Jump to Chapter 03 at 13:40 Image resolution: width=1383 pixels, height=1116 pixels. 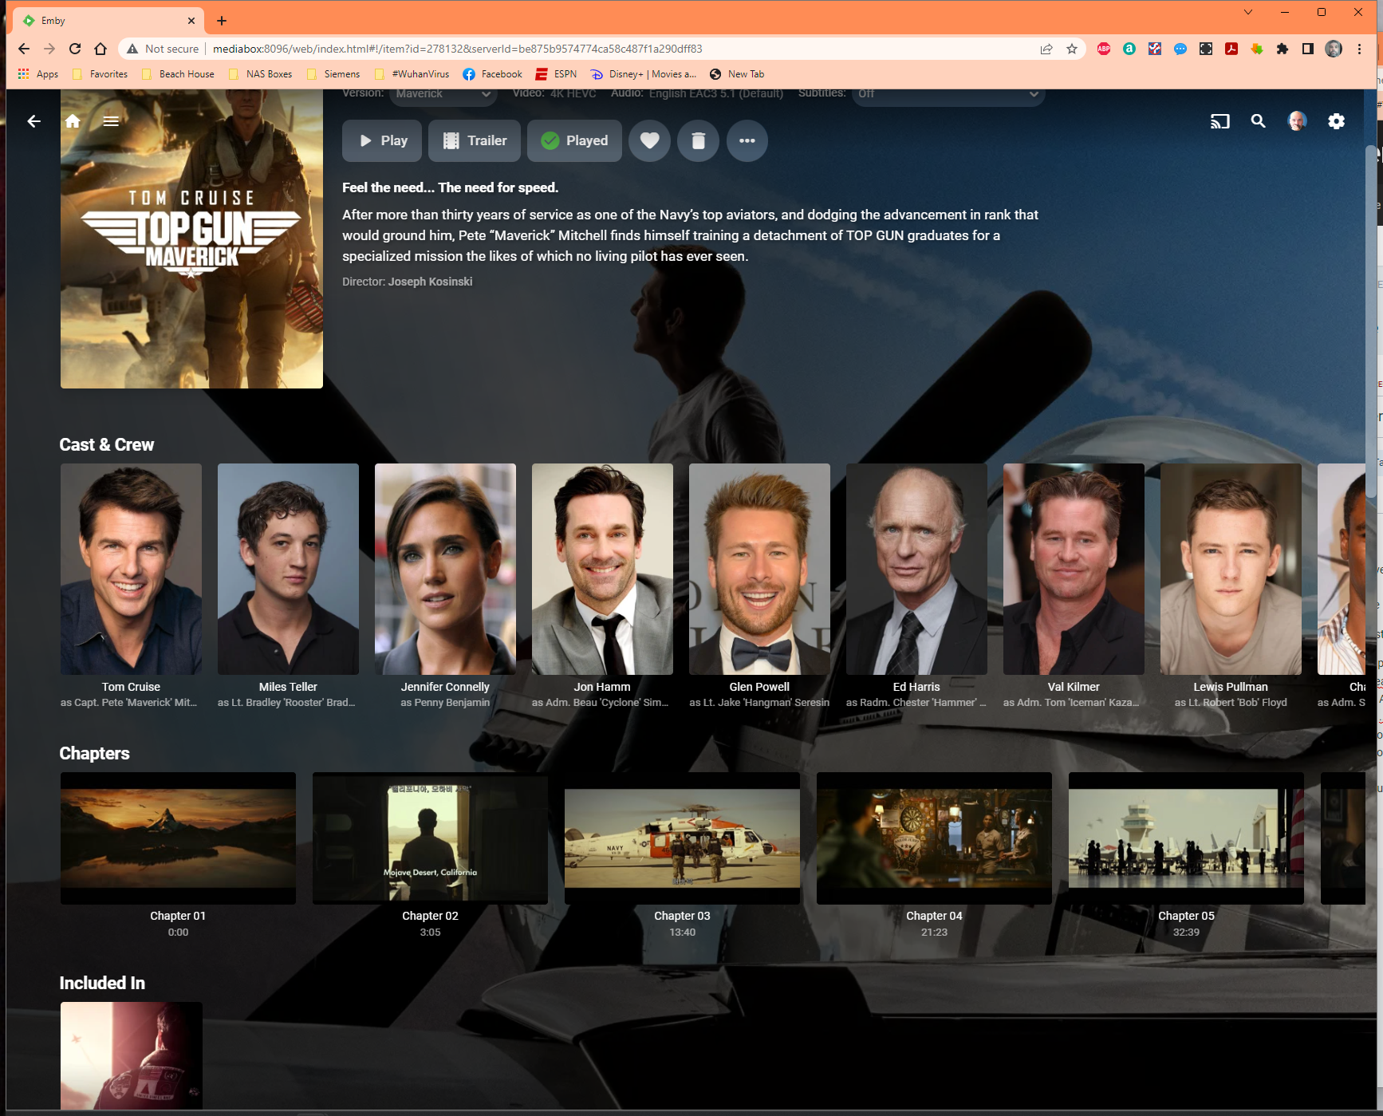[682, 838]
